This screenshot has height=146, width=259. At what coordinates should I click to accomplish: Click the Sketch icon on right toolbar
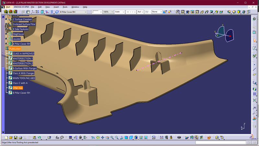[x=254, y=48]
